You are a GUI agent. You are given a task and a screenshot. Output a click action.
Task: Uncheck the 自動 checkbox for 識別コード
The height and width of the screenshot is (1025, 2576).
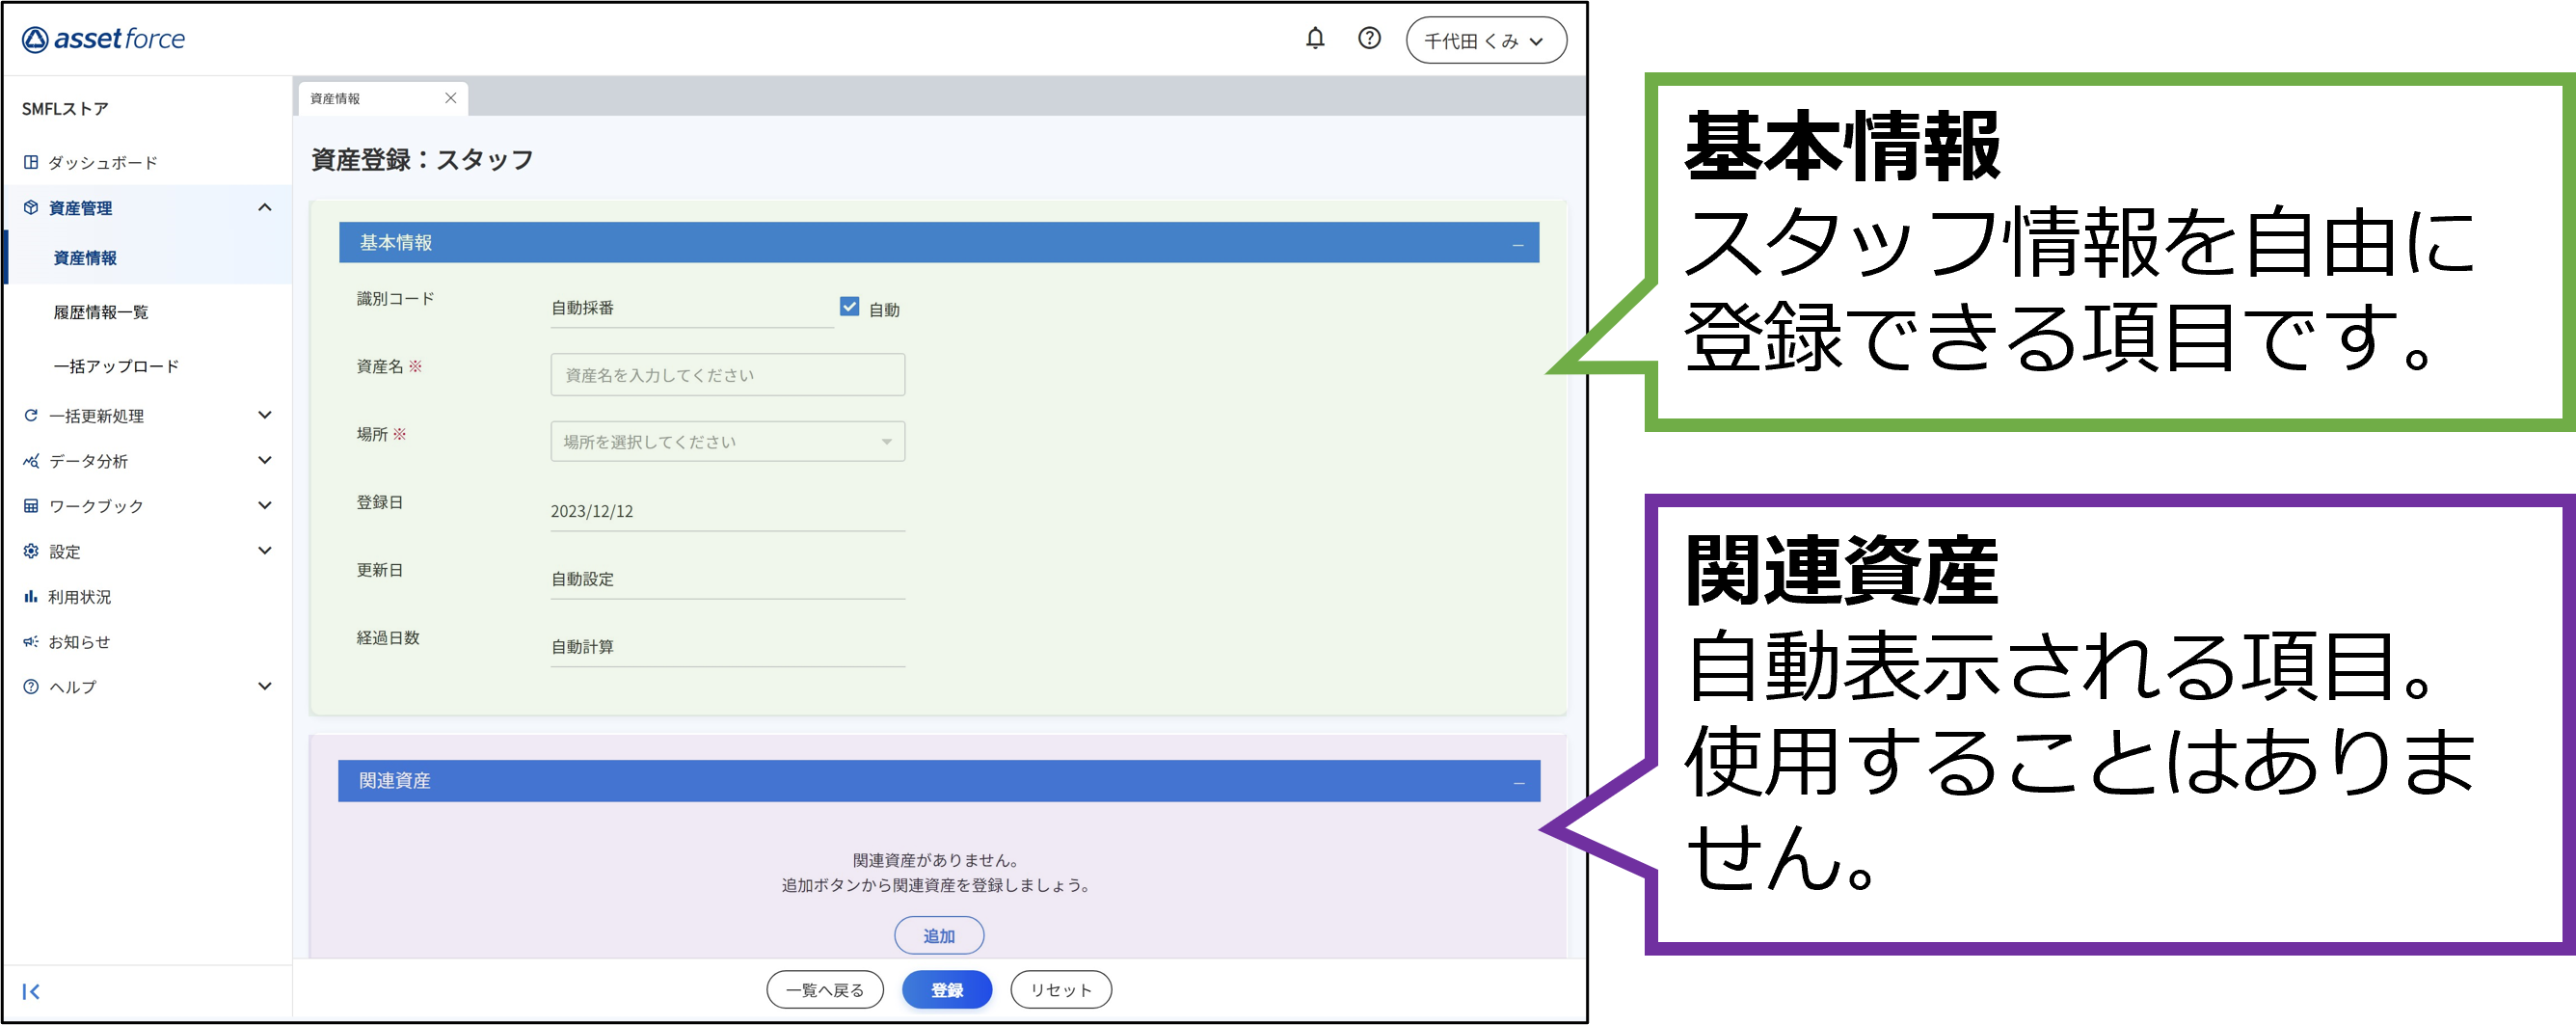pyautogui.click(x=849, y=307)
